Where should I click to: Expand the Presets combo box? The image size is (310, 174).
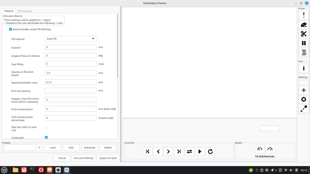click(x=39, y=147)
